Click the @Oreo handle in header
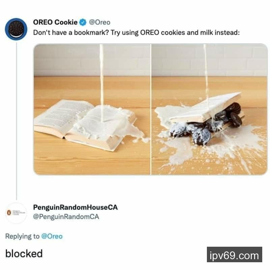Image resolution: width=270 pixels, height=270 pixels. point(100,22)
